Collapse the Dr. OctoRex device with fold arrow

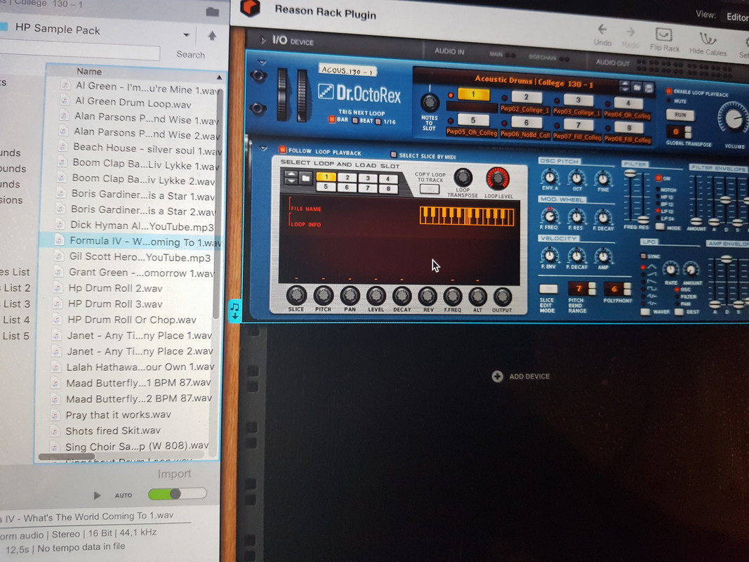pyautogui.click(x=261, y=62)
